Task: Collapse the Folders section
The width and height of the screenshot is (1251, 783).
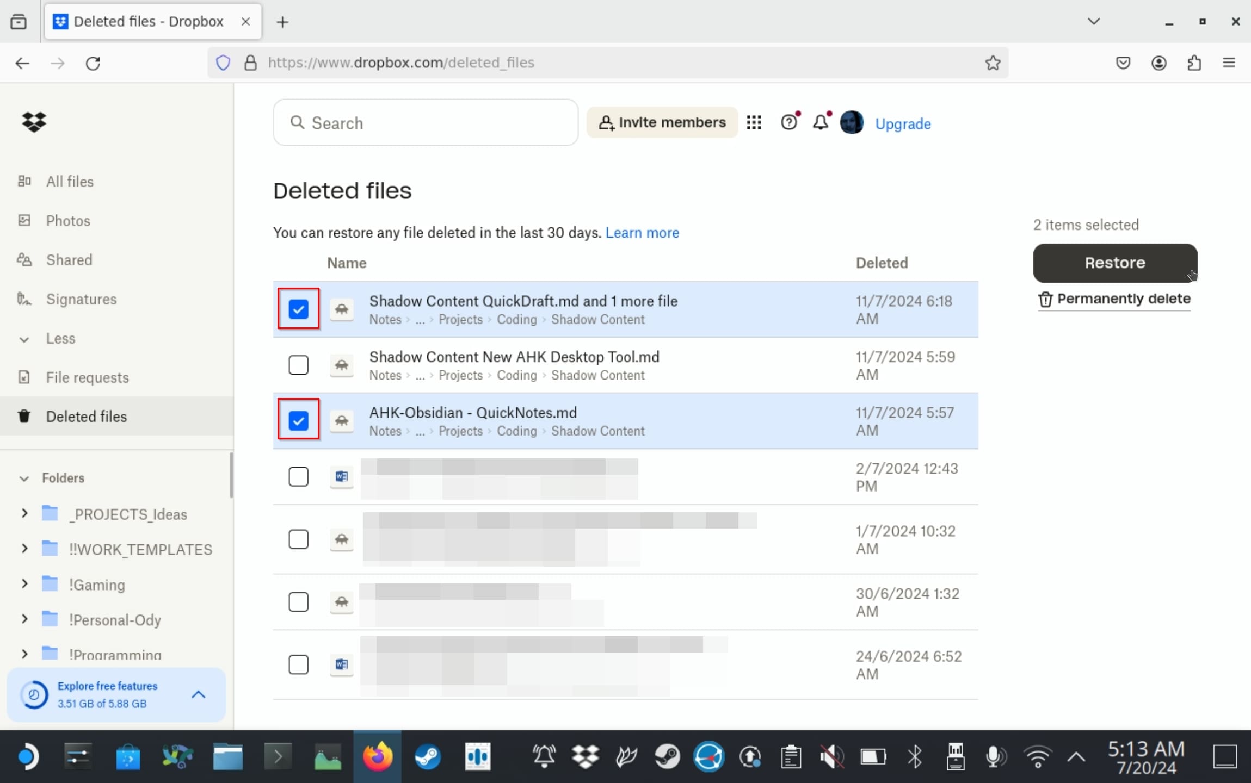Action: [x=24, y=478]
